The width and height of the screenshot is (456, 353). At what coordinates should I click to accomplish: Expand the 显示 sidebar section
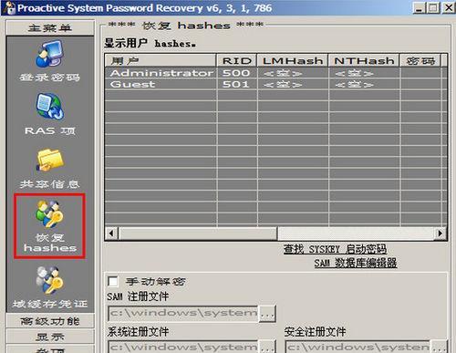point(50,337)
